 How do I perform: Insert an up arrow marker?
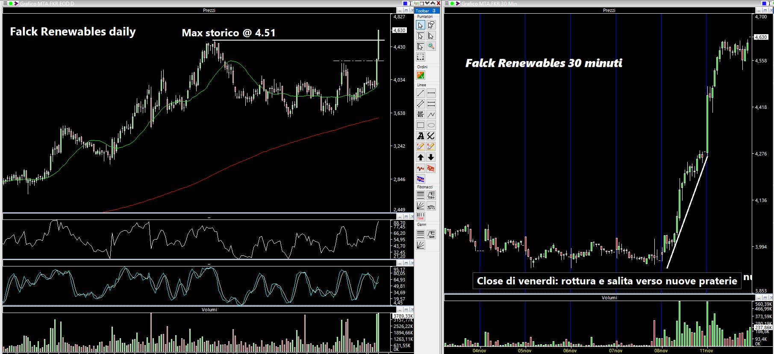point(421,157)
